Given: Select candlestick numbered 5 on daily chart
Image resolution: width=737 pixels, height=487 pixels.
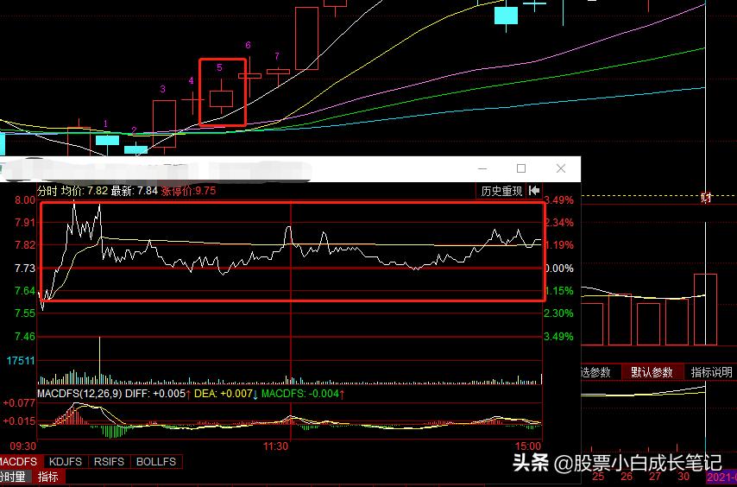Looking at the screenshot, I should coord(221,98).
